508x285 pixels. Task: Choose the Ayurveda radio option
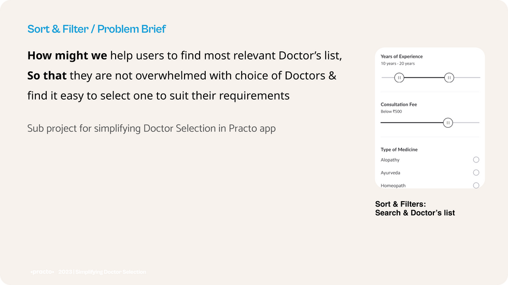(x=476, y=173)
